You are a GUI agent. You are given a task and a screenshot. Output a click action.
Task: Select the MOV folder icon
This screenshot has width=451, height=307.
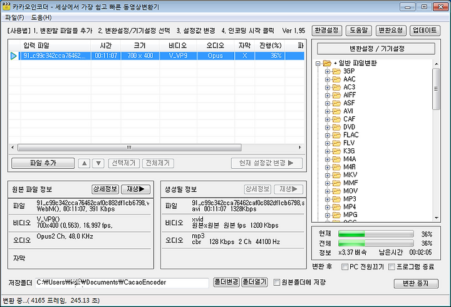point(336,191)
